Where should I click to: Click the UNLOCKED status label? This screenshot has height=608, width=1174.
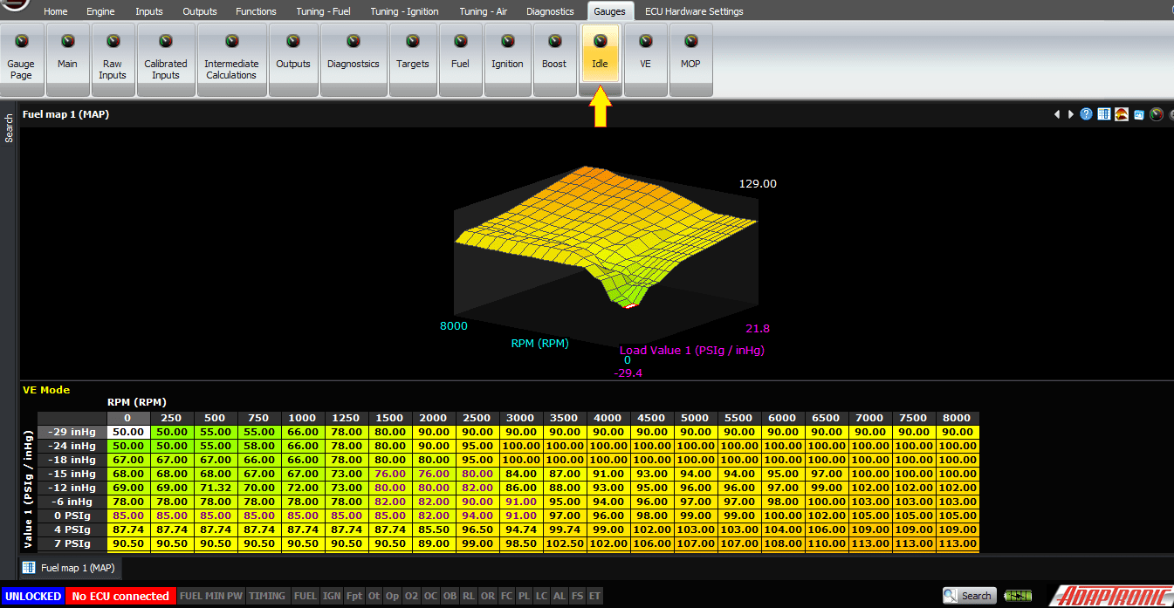coord(33,595)
